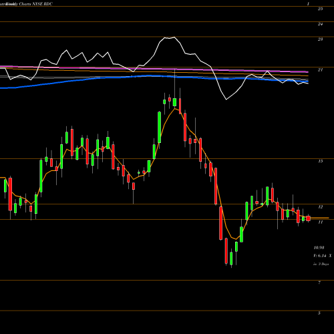Select the price axis label '21'
The image size is (334, 334).
tap(320, 70)
